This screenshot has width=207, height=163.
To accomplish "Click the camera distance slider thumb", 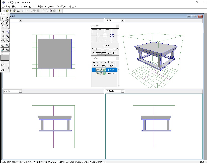I will click(x=105, y=49).
